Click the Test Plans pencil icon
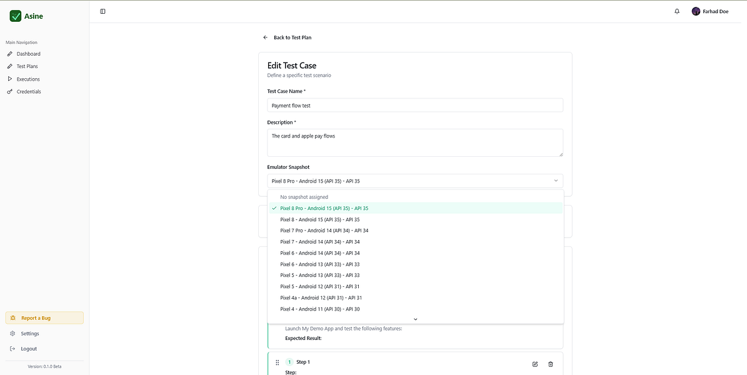Viewport: 747px width, 375px height. pos(10,66)
